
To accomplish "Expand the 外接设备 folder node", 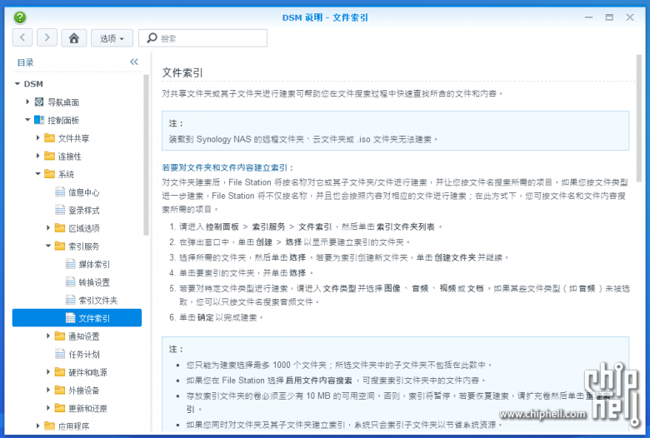I will [48, 390].
